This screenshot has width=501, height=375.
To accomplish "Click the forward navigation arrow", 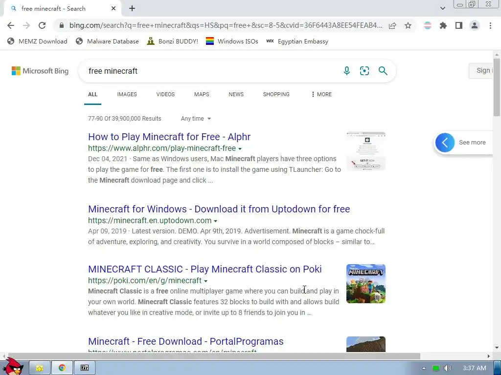I will click(x=26, y=25).
